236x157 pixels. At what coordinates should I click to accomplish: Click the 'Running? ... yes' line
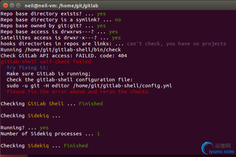pos(24,128)
